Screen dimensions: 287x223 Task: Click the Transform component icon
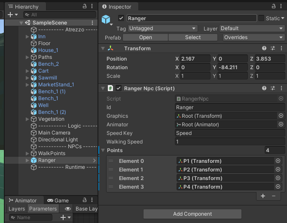click(x=110, y=48)
